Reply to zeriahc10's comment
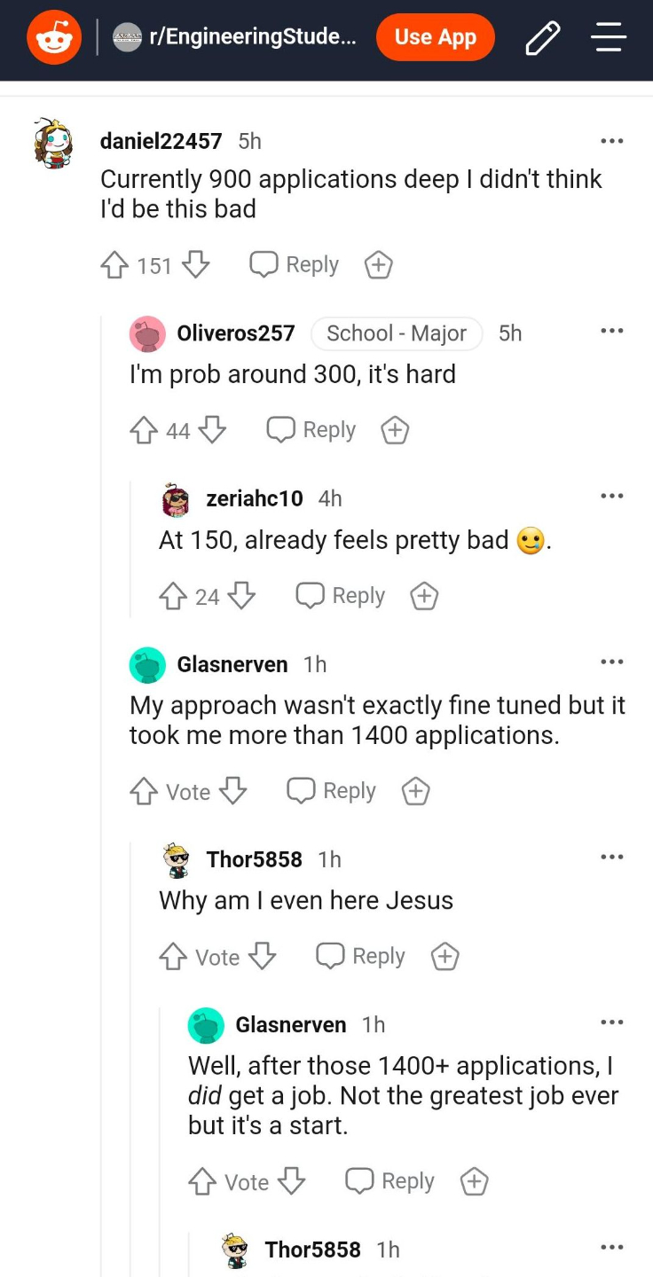The width and height of the screenshot is (653, 1277). pos(341,596)
